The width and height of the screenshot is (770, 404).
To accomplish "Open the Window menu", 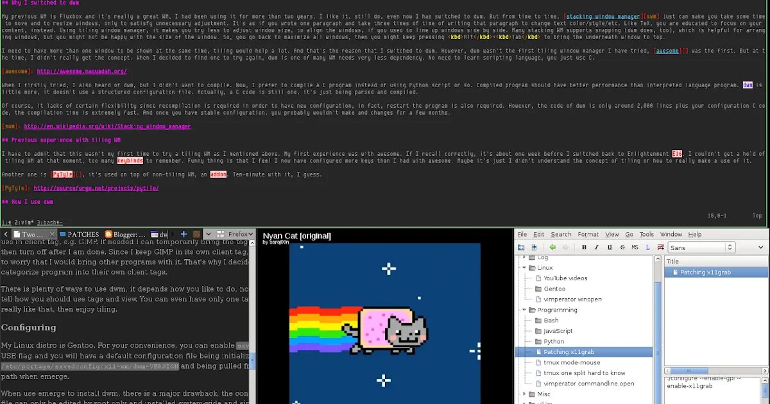I will (x=671, y=235).
